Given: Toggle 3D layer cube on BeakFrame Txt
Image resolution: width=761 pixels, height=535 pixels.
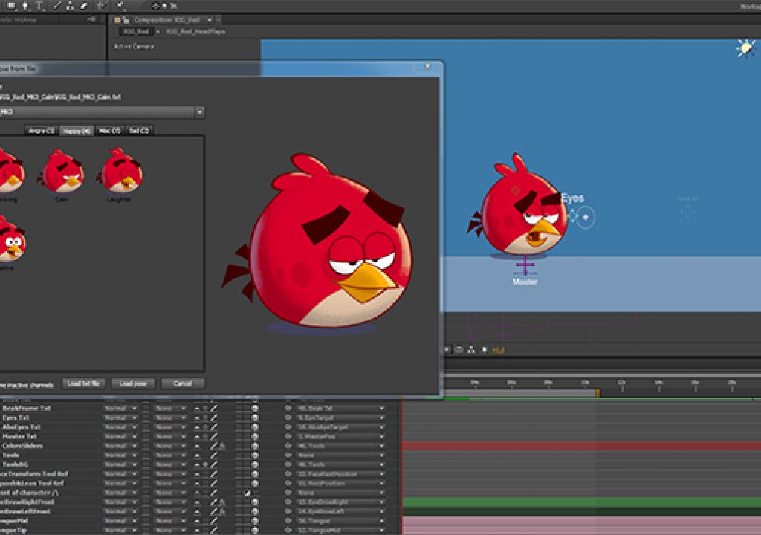Looking at the screenshot, I should click(x=254, y=409).
